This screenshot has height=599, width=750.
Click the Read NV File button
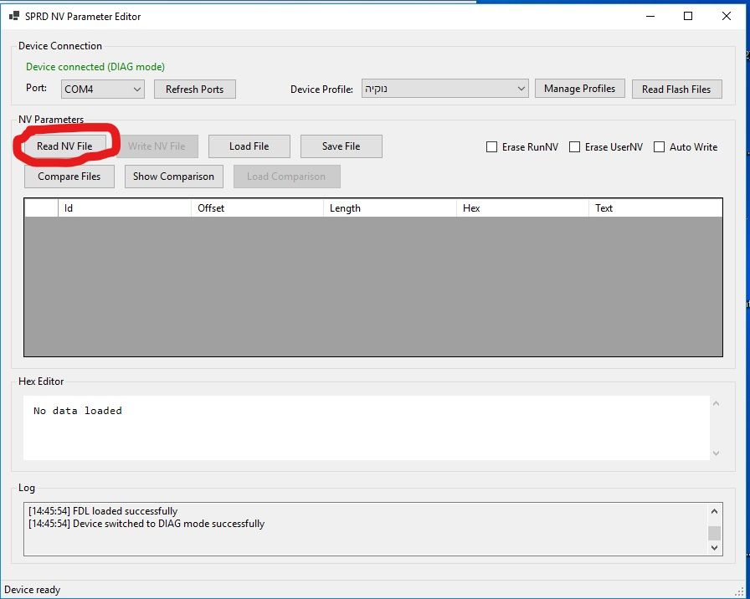(x=64, y=146)
